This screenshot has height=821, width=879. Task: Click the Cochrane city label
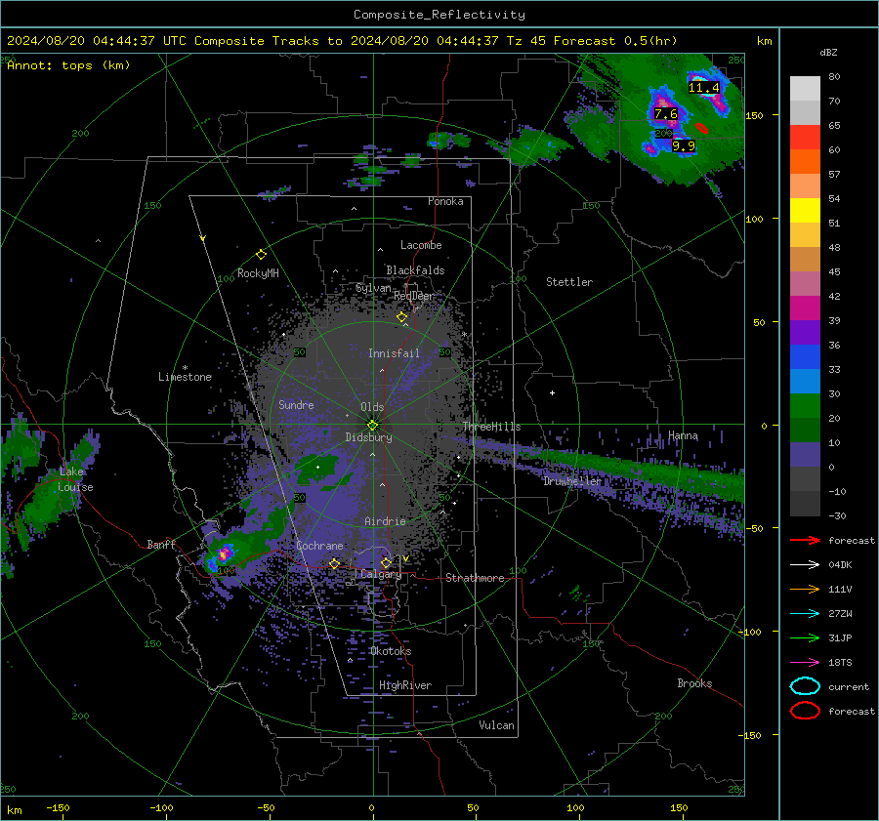pos(319,546)
